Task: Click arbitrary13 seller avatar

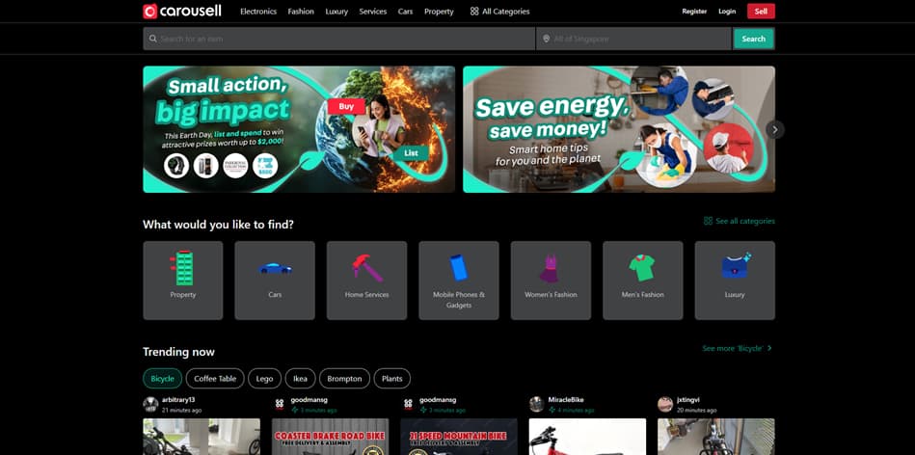Action: (150, 404)
